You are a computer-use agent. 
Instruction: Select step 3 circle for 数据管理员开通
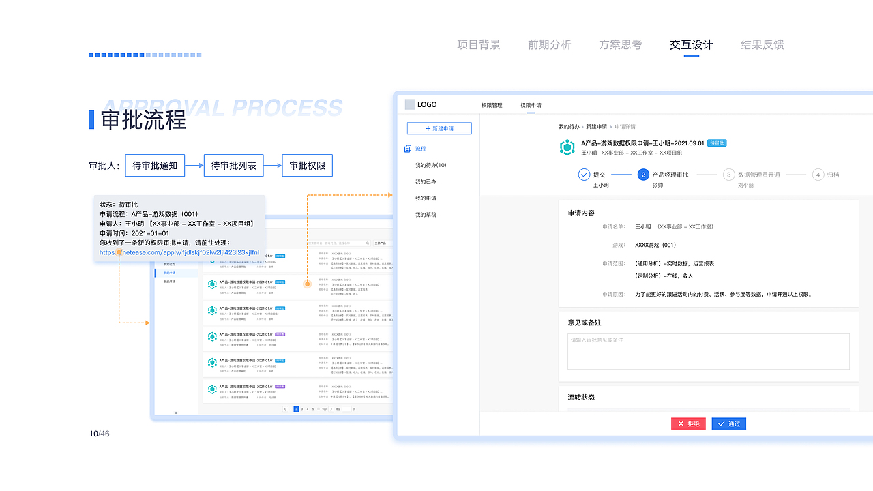728,175
